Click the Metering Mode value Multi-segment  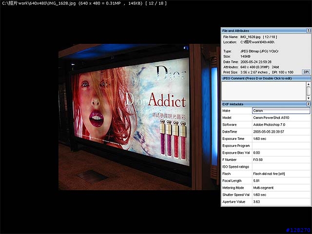click(x=263, y=188)
